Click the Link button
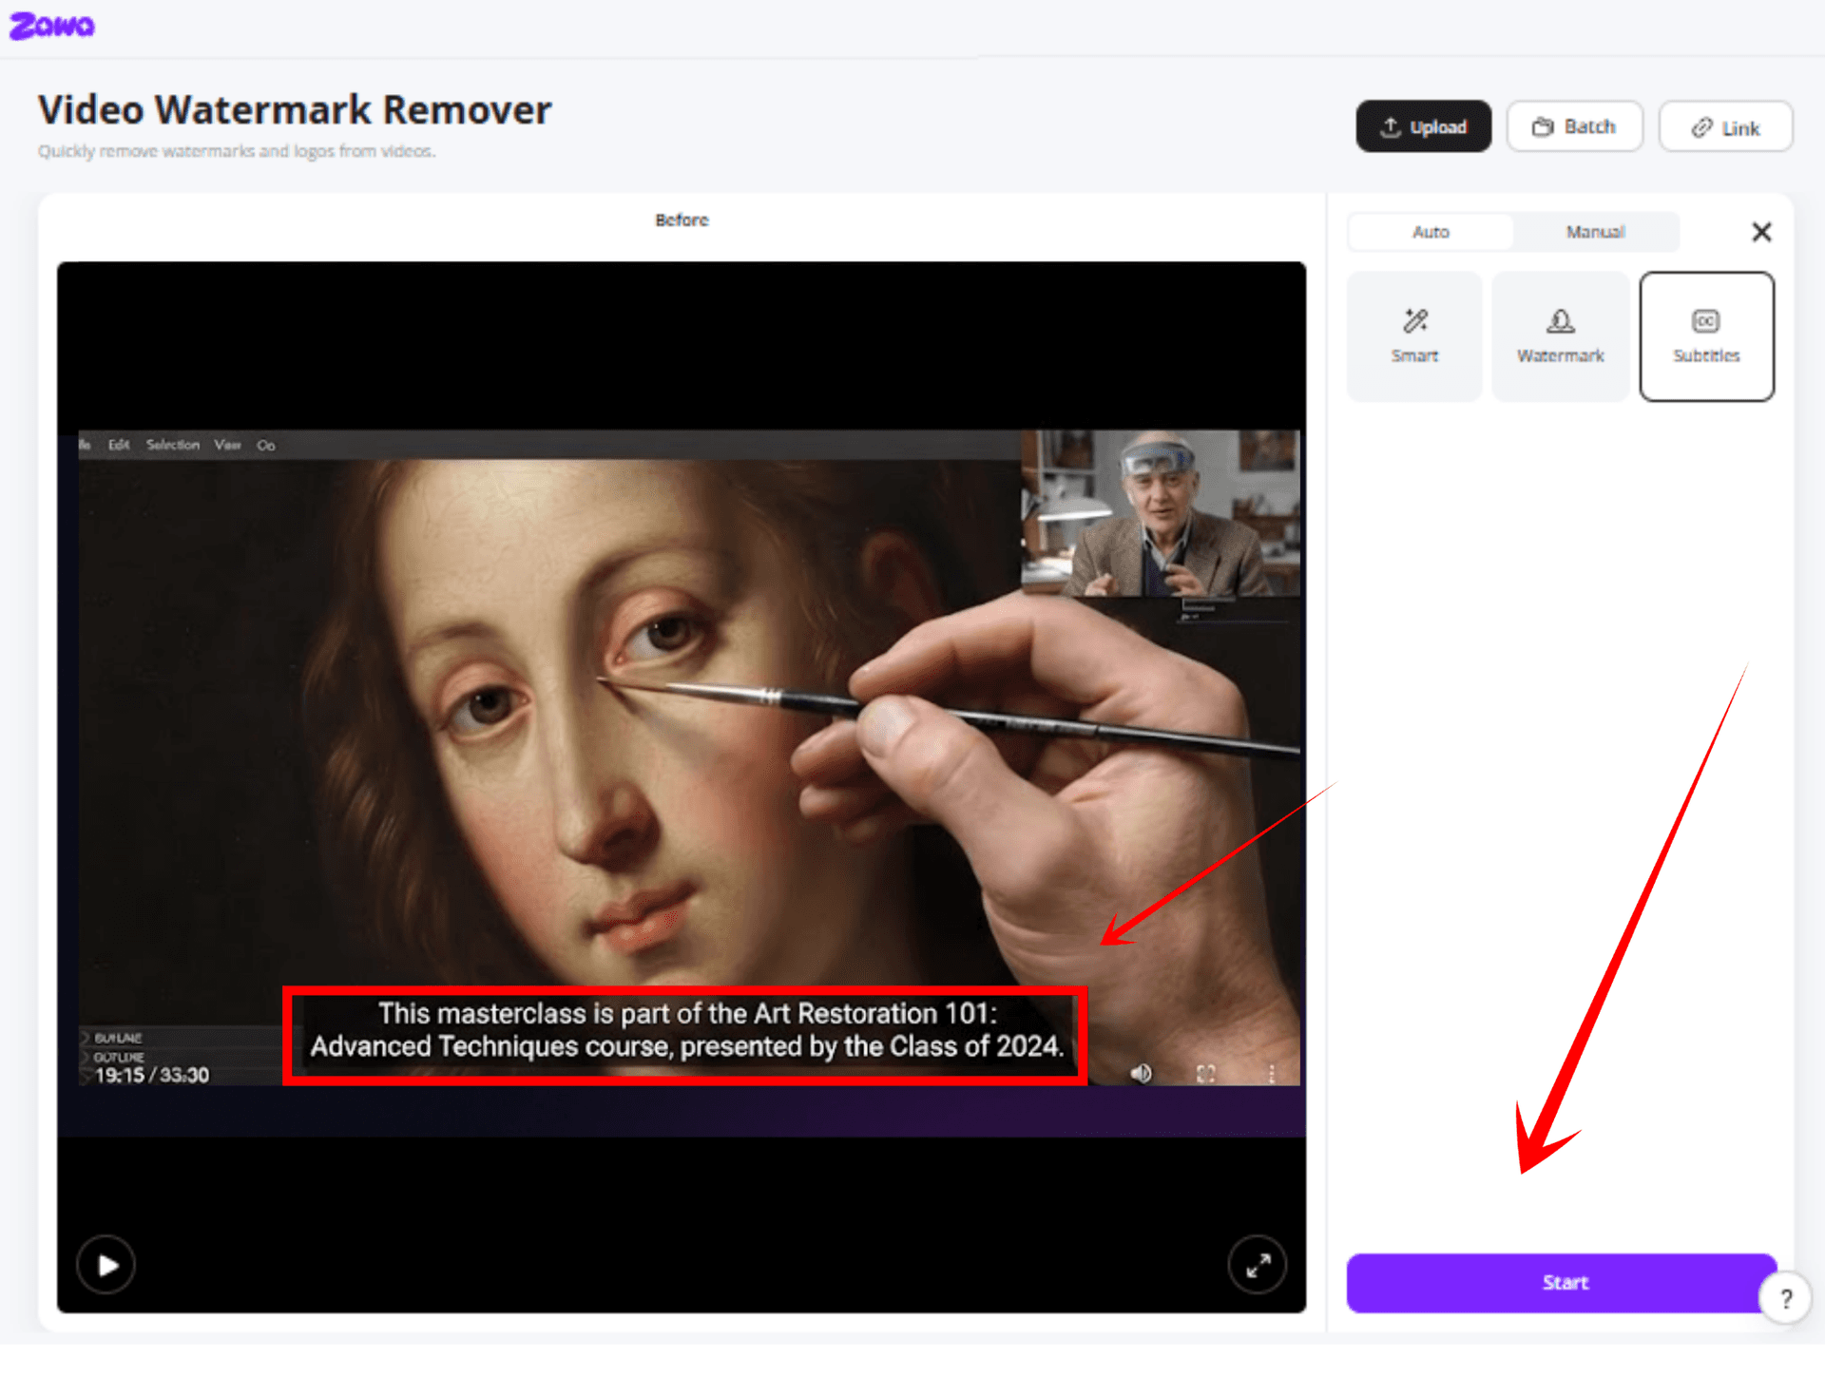The height and width of the screenshot is (1396, 1825). [1725, 126]
